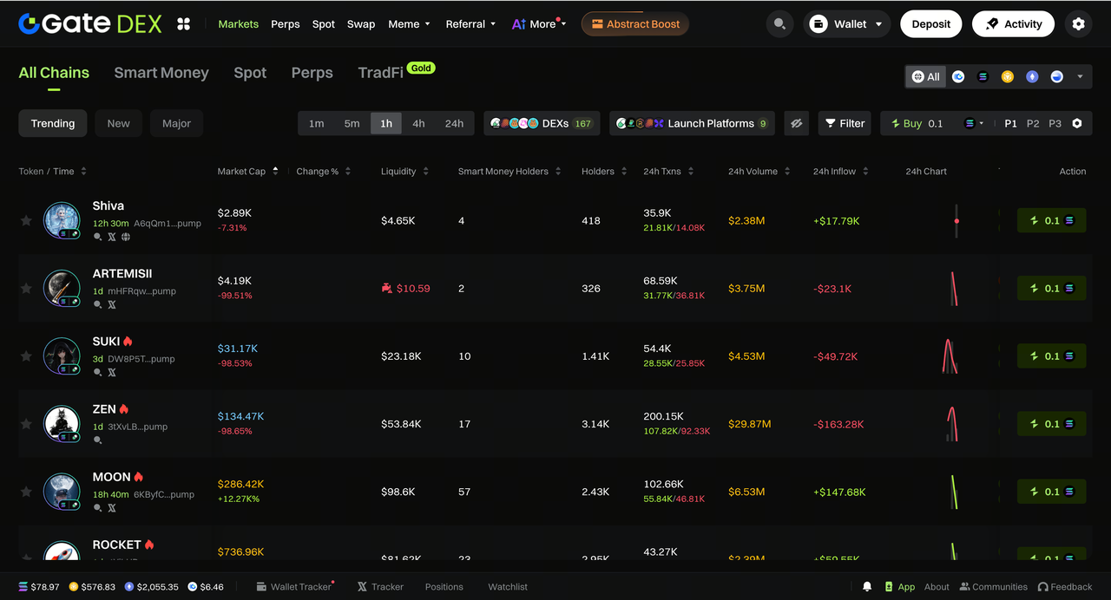This screenshot has height=600, width=1111.
Task: Open the Shiva token's X (Twitter) icon
Action: (111, 237)
